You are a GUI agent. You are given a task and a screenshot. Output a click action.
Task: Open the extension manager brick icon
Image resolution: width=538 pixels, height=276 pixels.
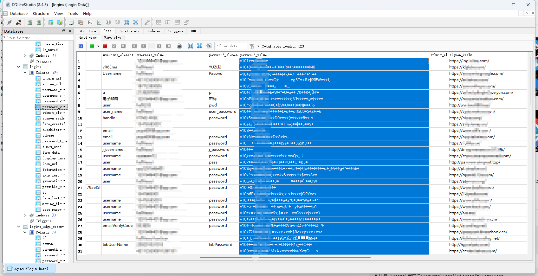118,22
